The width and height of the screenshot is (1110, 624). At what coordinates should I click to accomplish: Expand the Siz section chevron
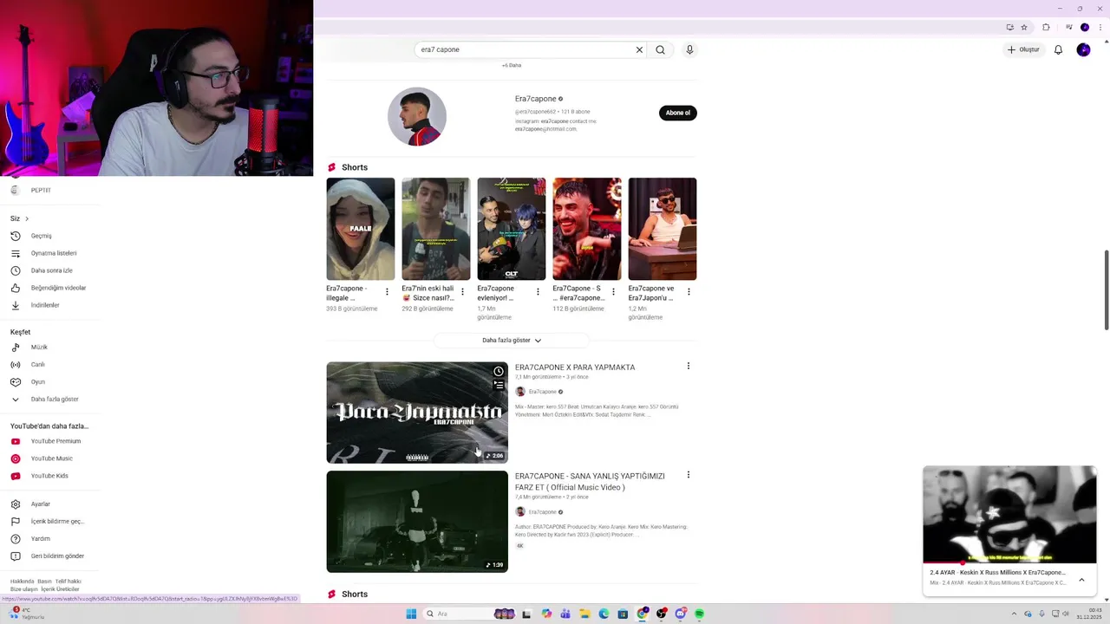[x=27, y=218]
